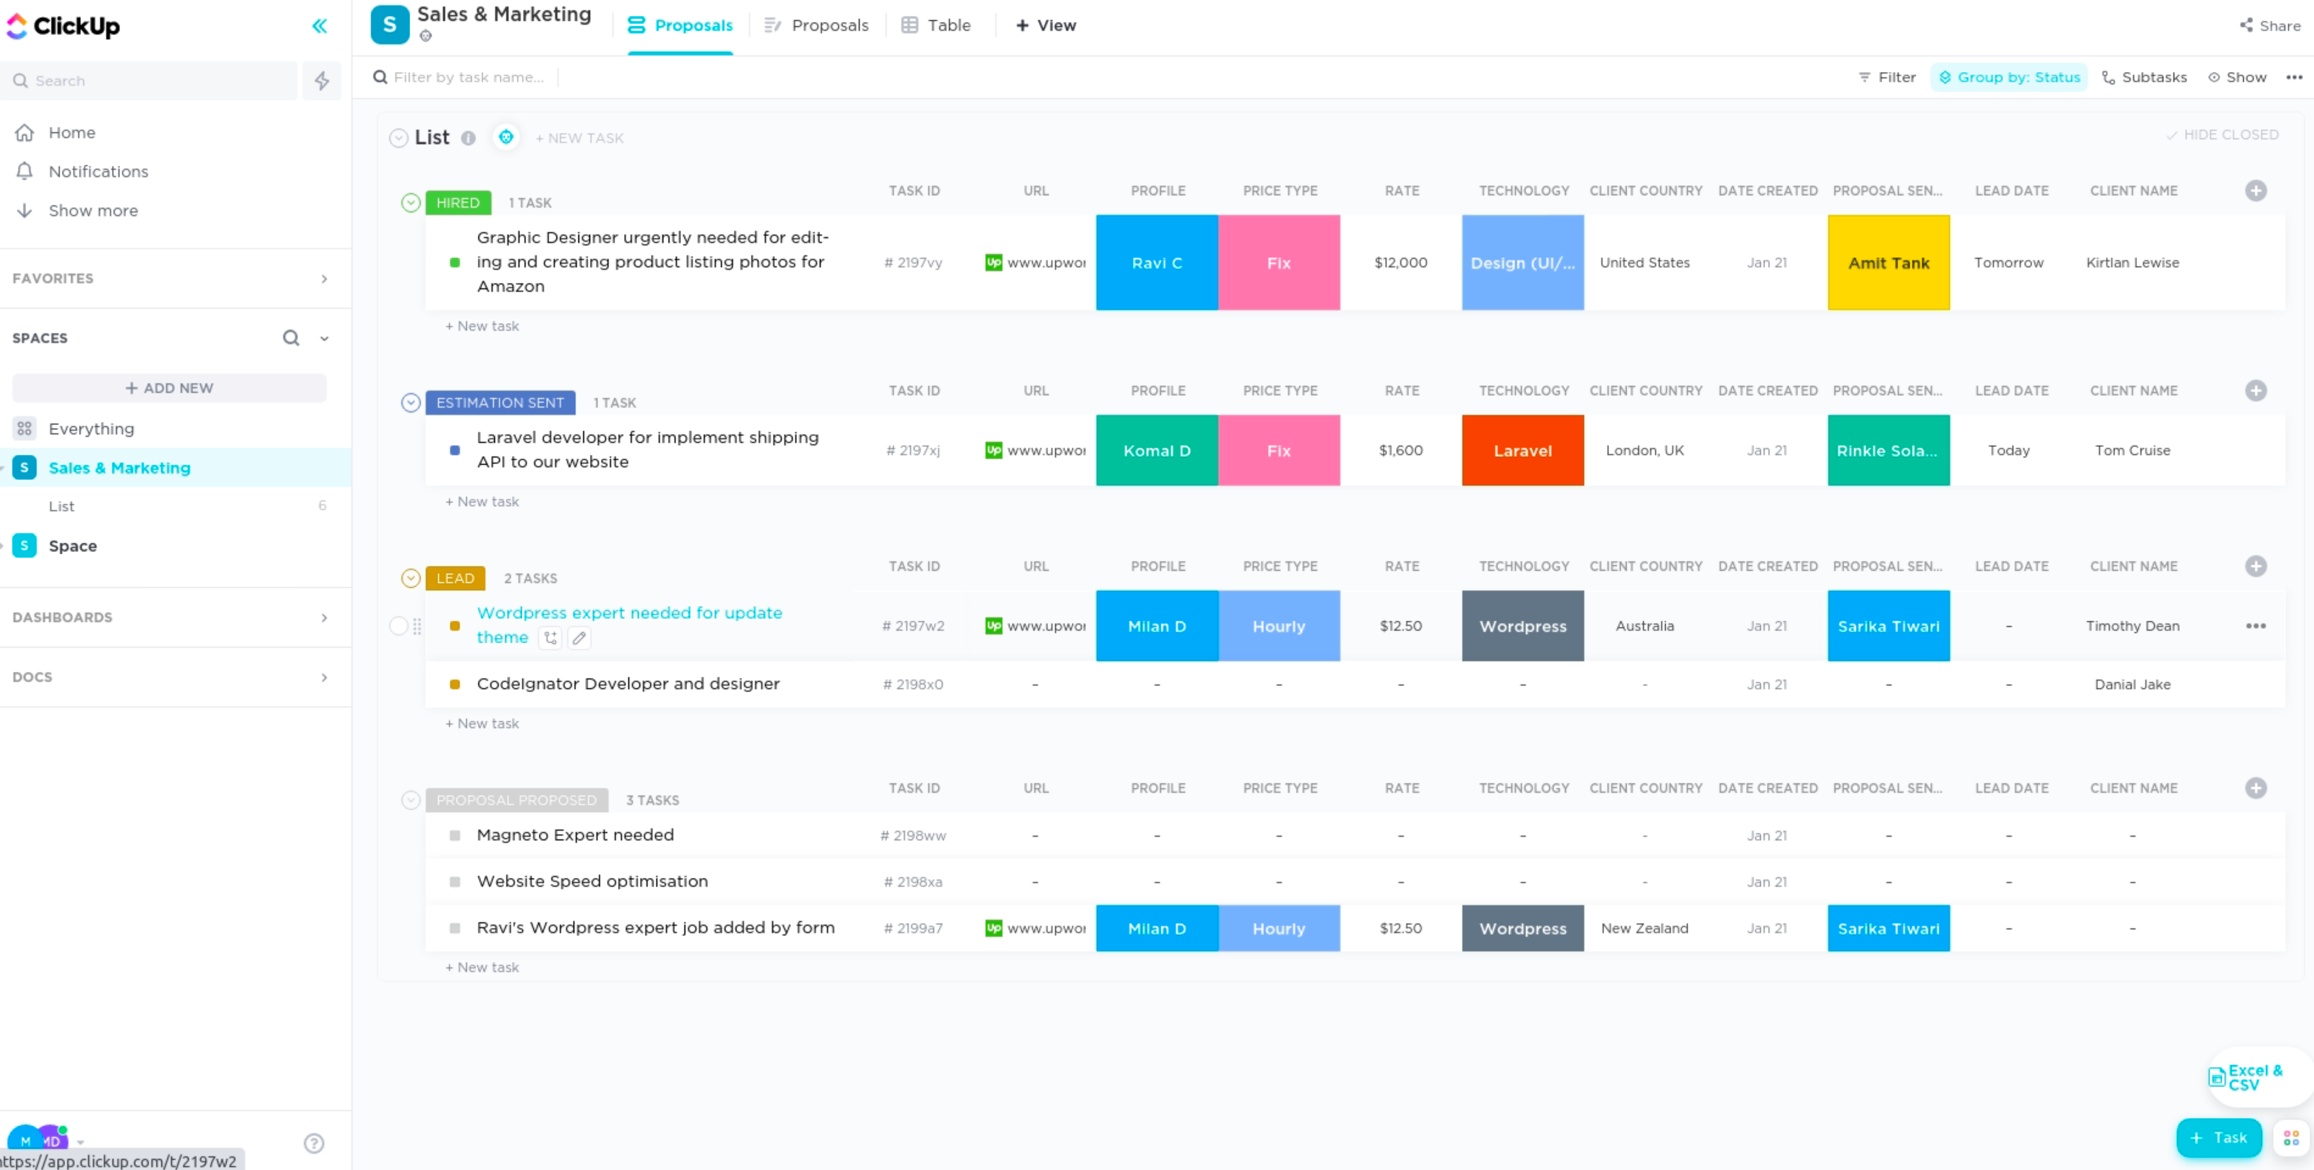This screenshot has width=2314, height=1170.
Task: Open the ClickUp automations bot icon beside List
Action: click(x=506, y=137)
